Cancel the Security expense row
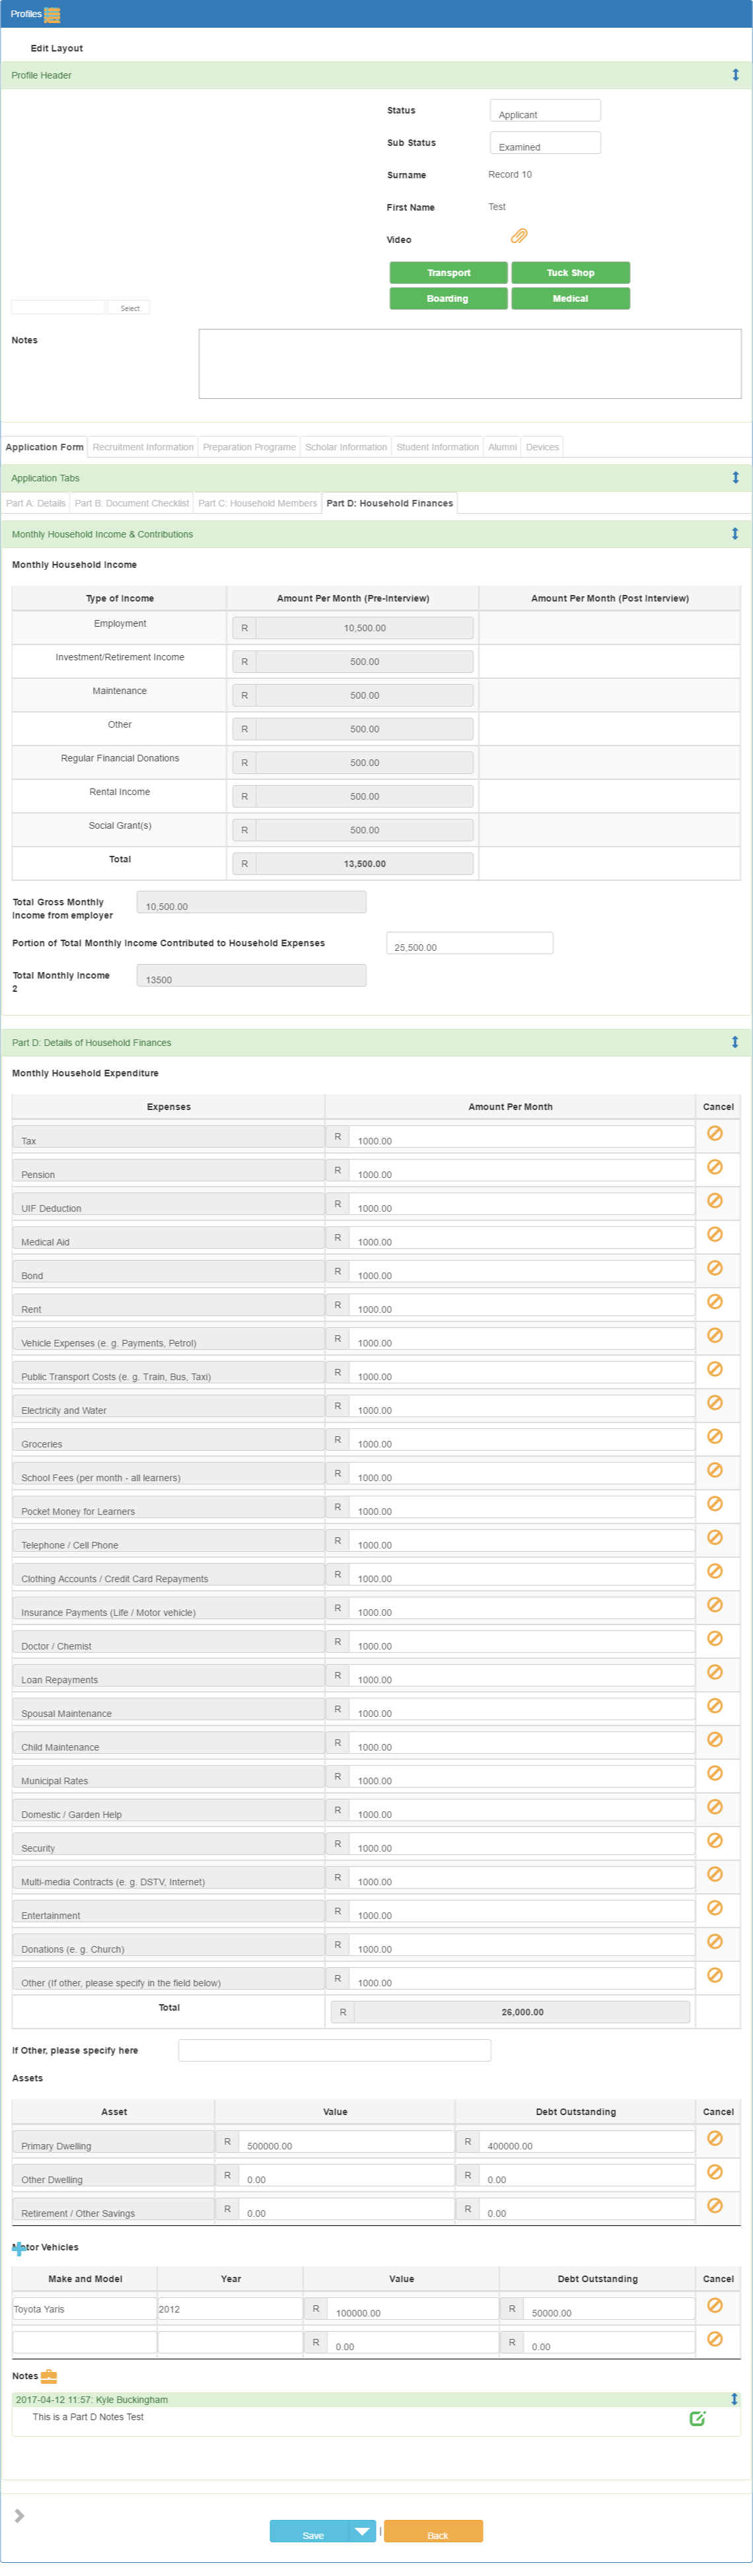The image size is (753, 2576). pos(714,1840)
